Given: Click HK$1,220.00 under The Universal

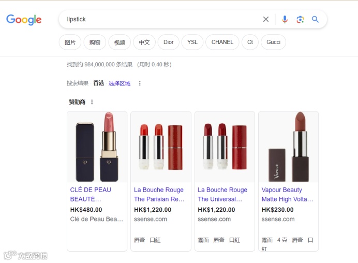Looking at the screenshot, I should click(216, 210).
